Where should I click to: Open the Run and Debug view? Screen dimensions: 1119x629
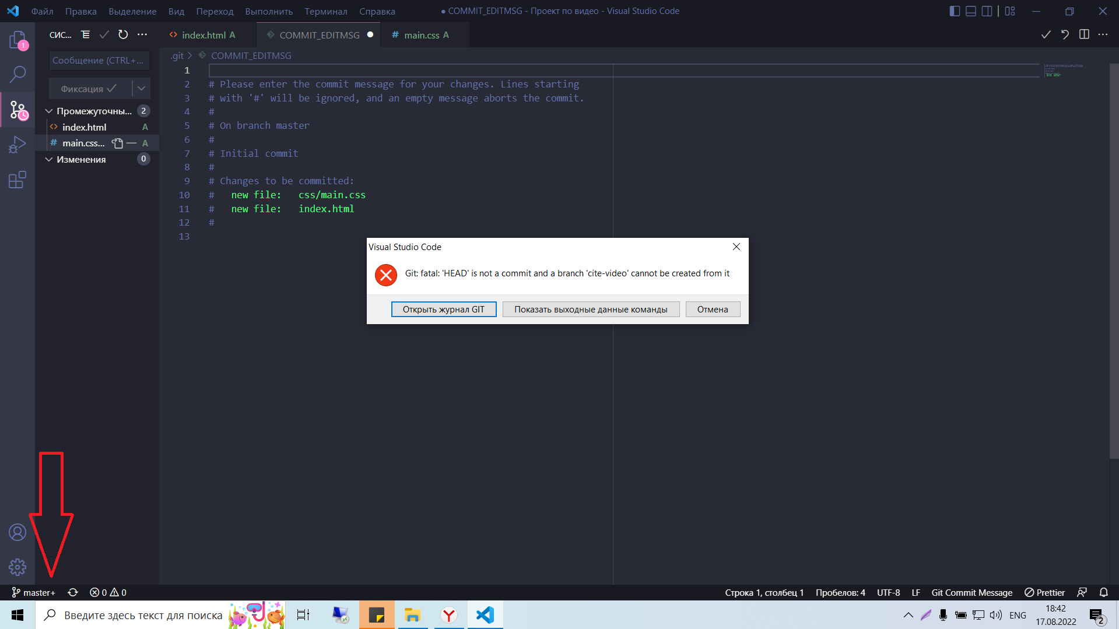pos(17,145)
